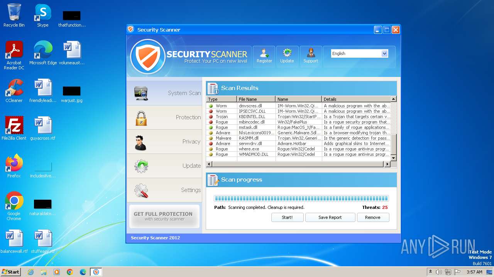
Task: Click the Privacy agent icon
Action: click(x=140, y=142)
